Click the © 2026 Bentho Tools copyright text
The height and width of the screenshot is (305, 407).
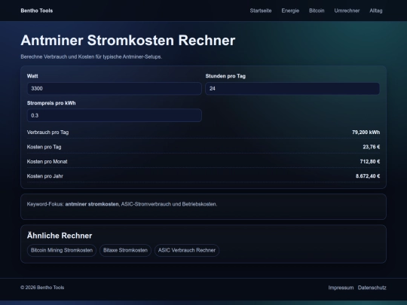tap(42, 288)
